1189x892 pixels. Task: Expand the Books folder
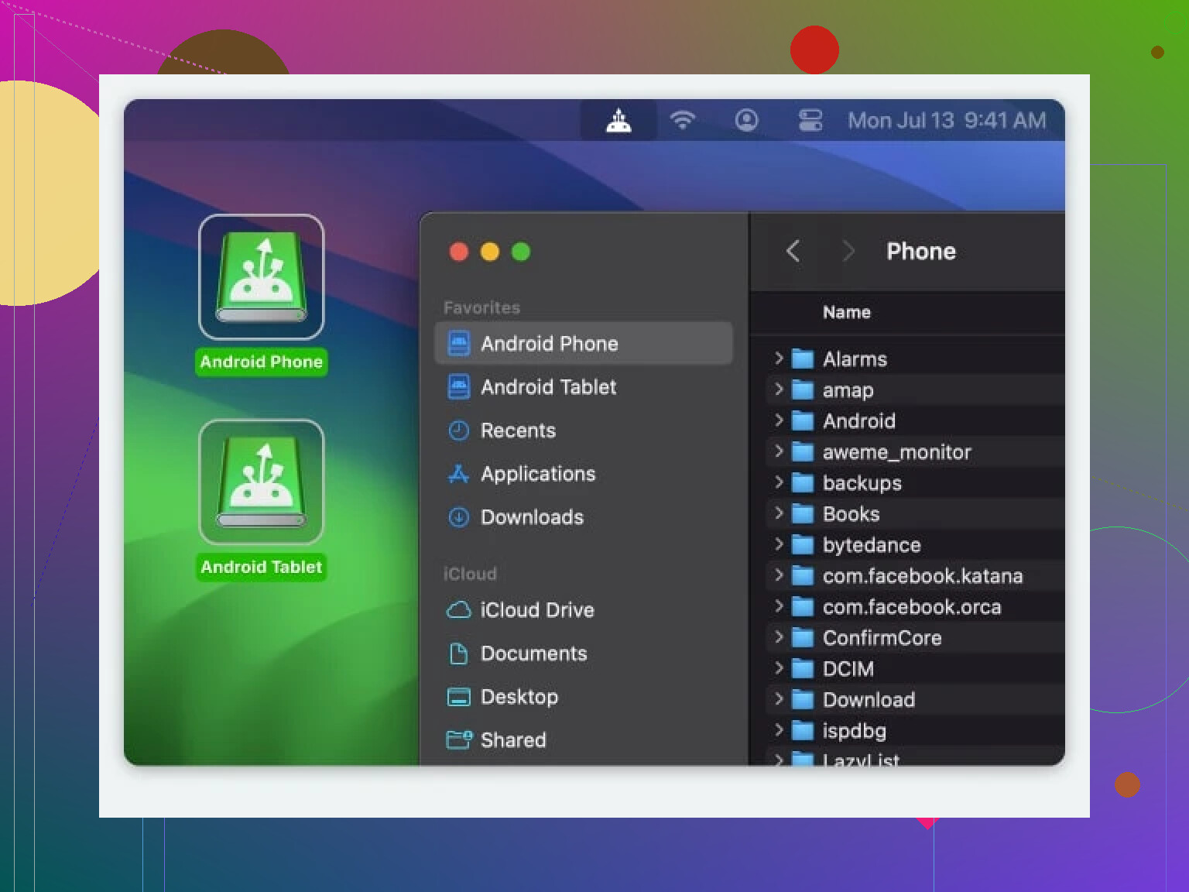[x=779, y=513]
